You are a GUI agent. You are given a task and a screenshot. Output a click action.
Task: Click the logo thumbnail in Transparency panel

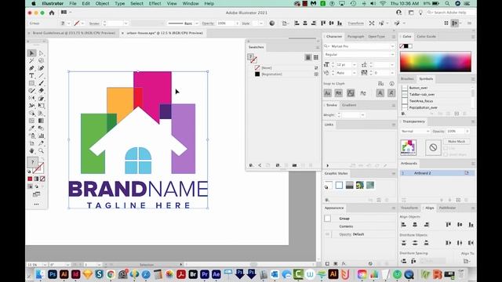(x=408, y=147)
